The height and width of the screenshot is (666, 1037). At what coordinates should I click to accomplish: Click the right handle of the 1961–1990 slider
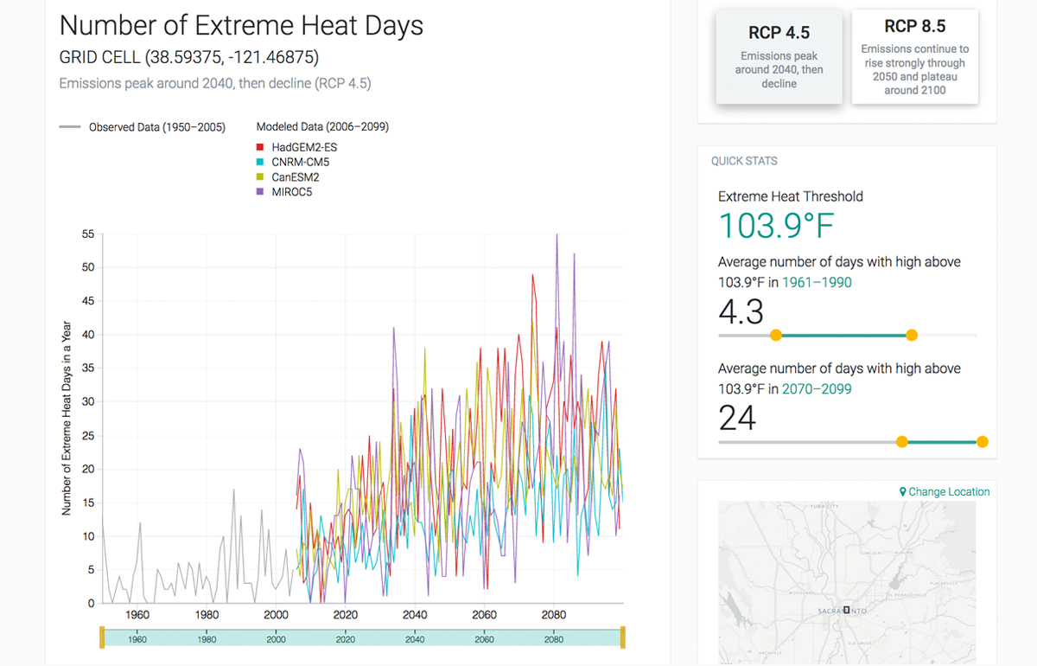912,336
